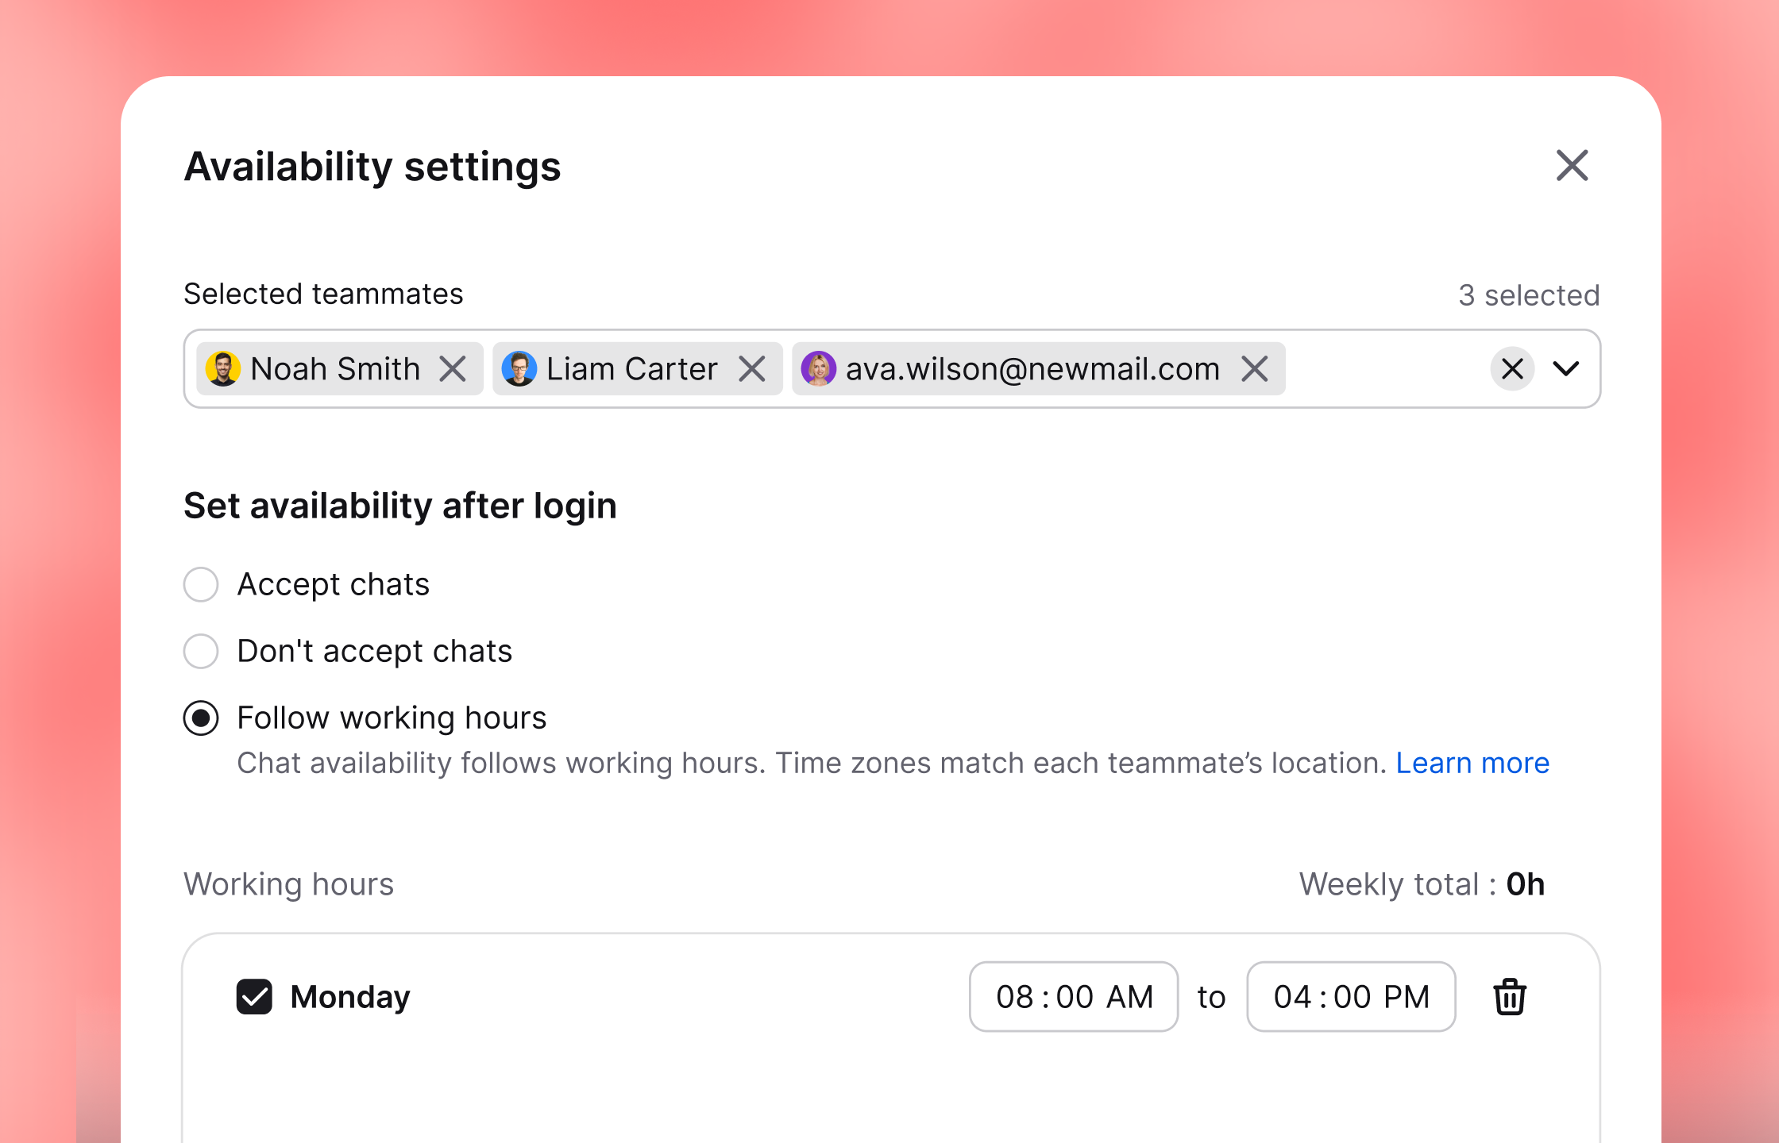Viewport: 1779px width, 1143px height.
Task: Click ava.wilson's avatar
Action: 819,369
